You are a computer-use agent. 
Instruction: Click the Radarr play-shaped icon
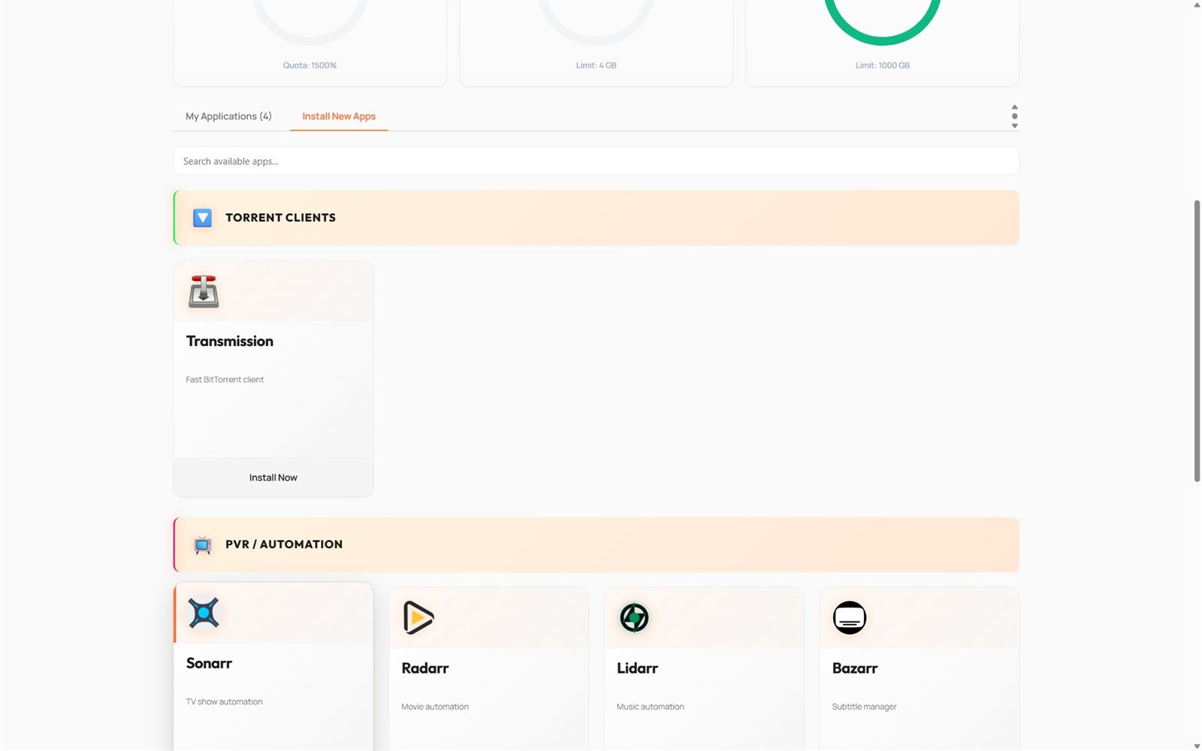(418, 618)
